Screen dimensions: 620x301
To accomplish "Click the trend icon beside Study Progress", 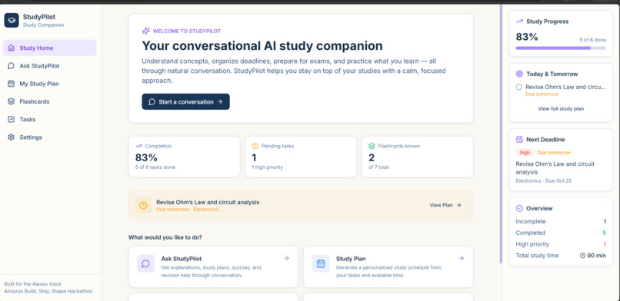I will (x=519, y=21).
